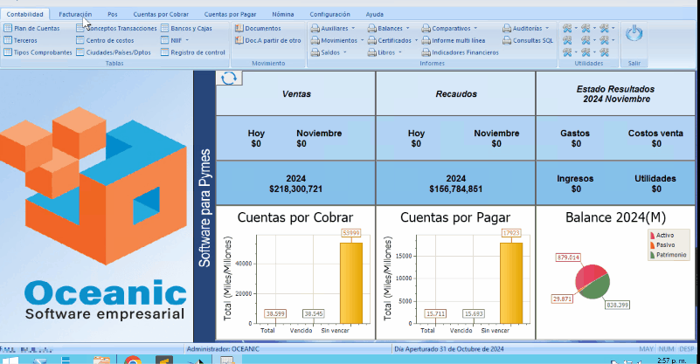The image size is (700, 364).
Task: Open the Cuentas por Cobrar tab
Action: [161, 14]
